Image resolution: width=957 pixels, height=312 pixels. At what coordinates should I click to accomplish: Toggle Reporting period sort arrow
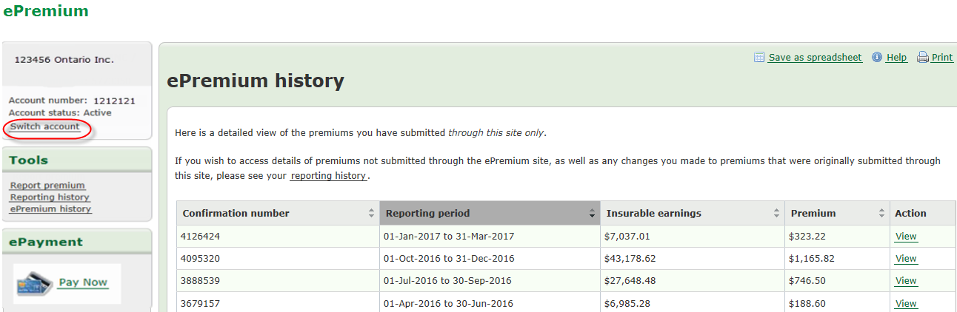592,214
